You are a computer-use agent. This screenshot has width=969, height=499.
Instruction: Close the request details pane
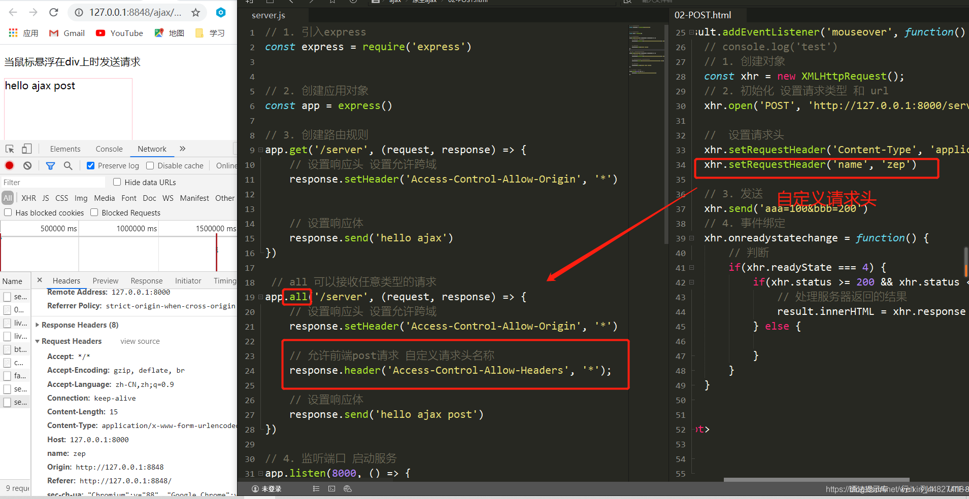click(x=40, y=280)
